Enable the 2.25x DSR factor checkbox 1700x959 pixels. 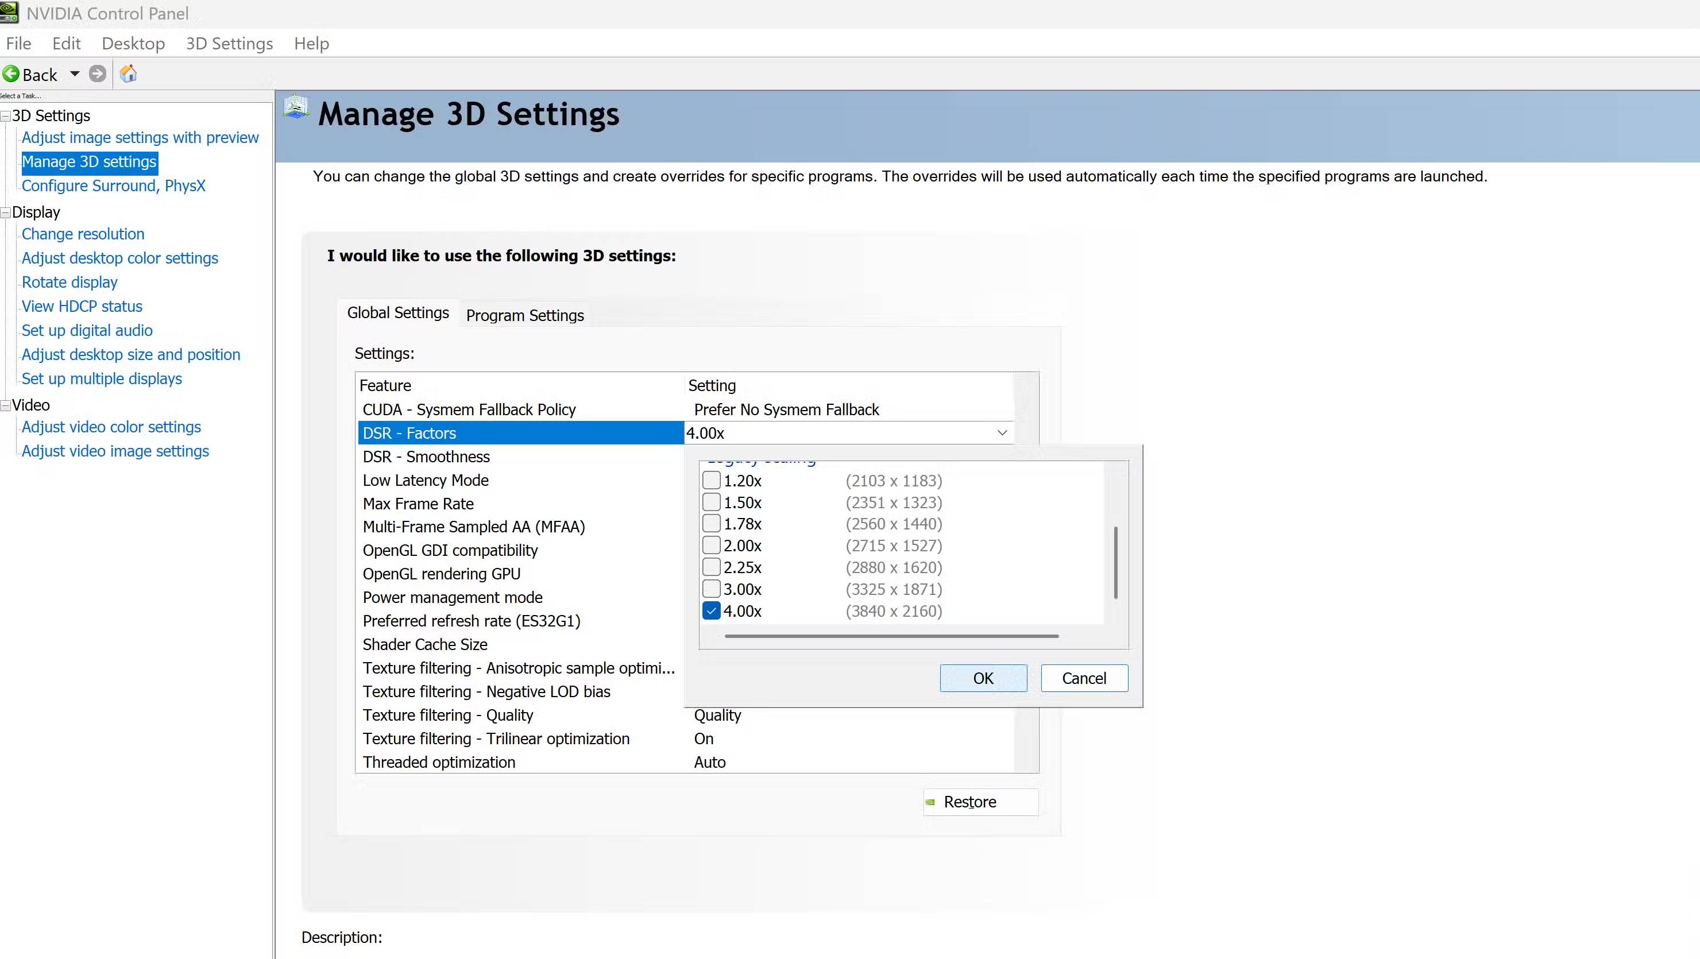[712, 567]
